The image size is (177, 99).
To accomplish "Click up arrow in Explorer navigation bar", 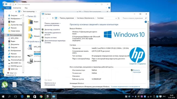I will (x=16, y=12).
